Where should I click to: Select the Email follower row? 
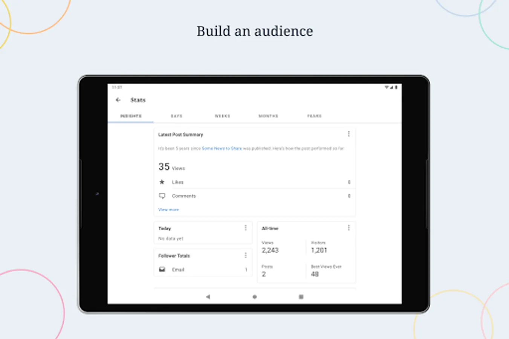[x=203, y=269]
